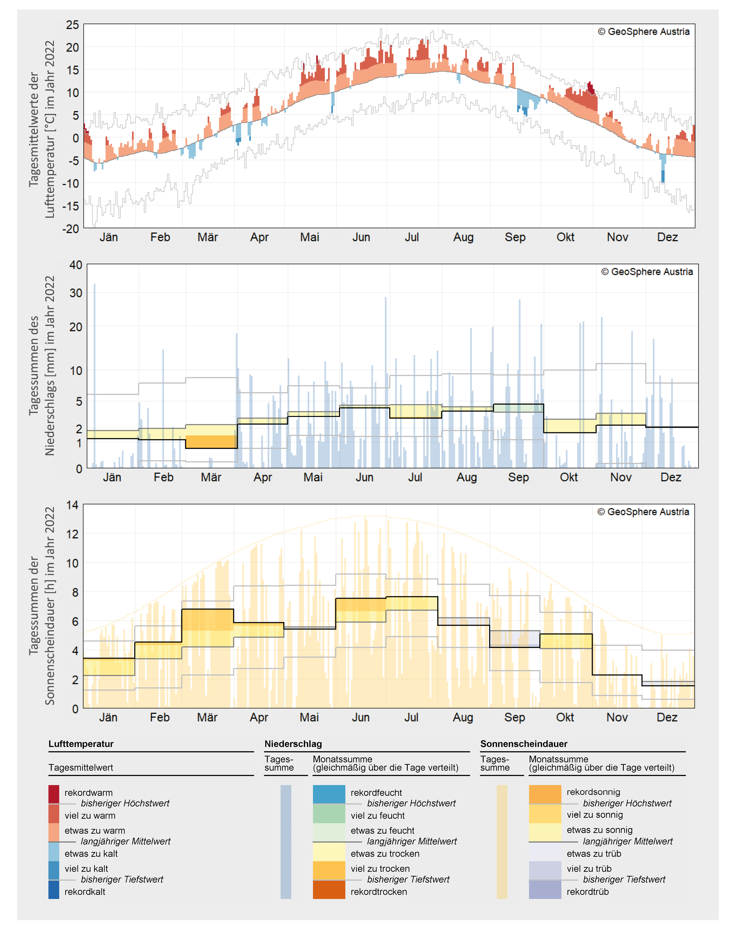Screen dimensions: 736x930
Task: Click the rekordwarm dark red legend swatch
Action: [54, 794]
